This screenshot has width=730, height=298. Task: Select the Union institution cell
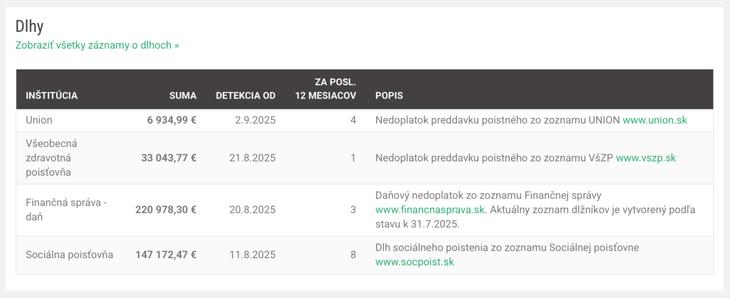tap(39, 120)
